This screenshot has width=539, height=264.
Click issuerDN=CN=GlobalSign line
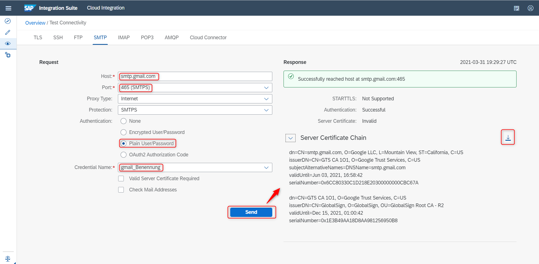(366, 205)
